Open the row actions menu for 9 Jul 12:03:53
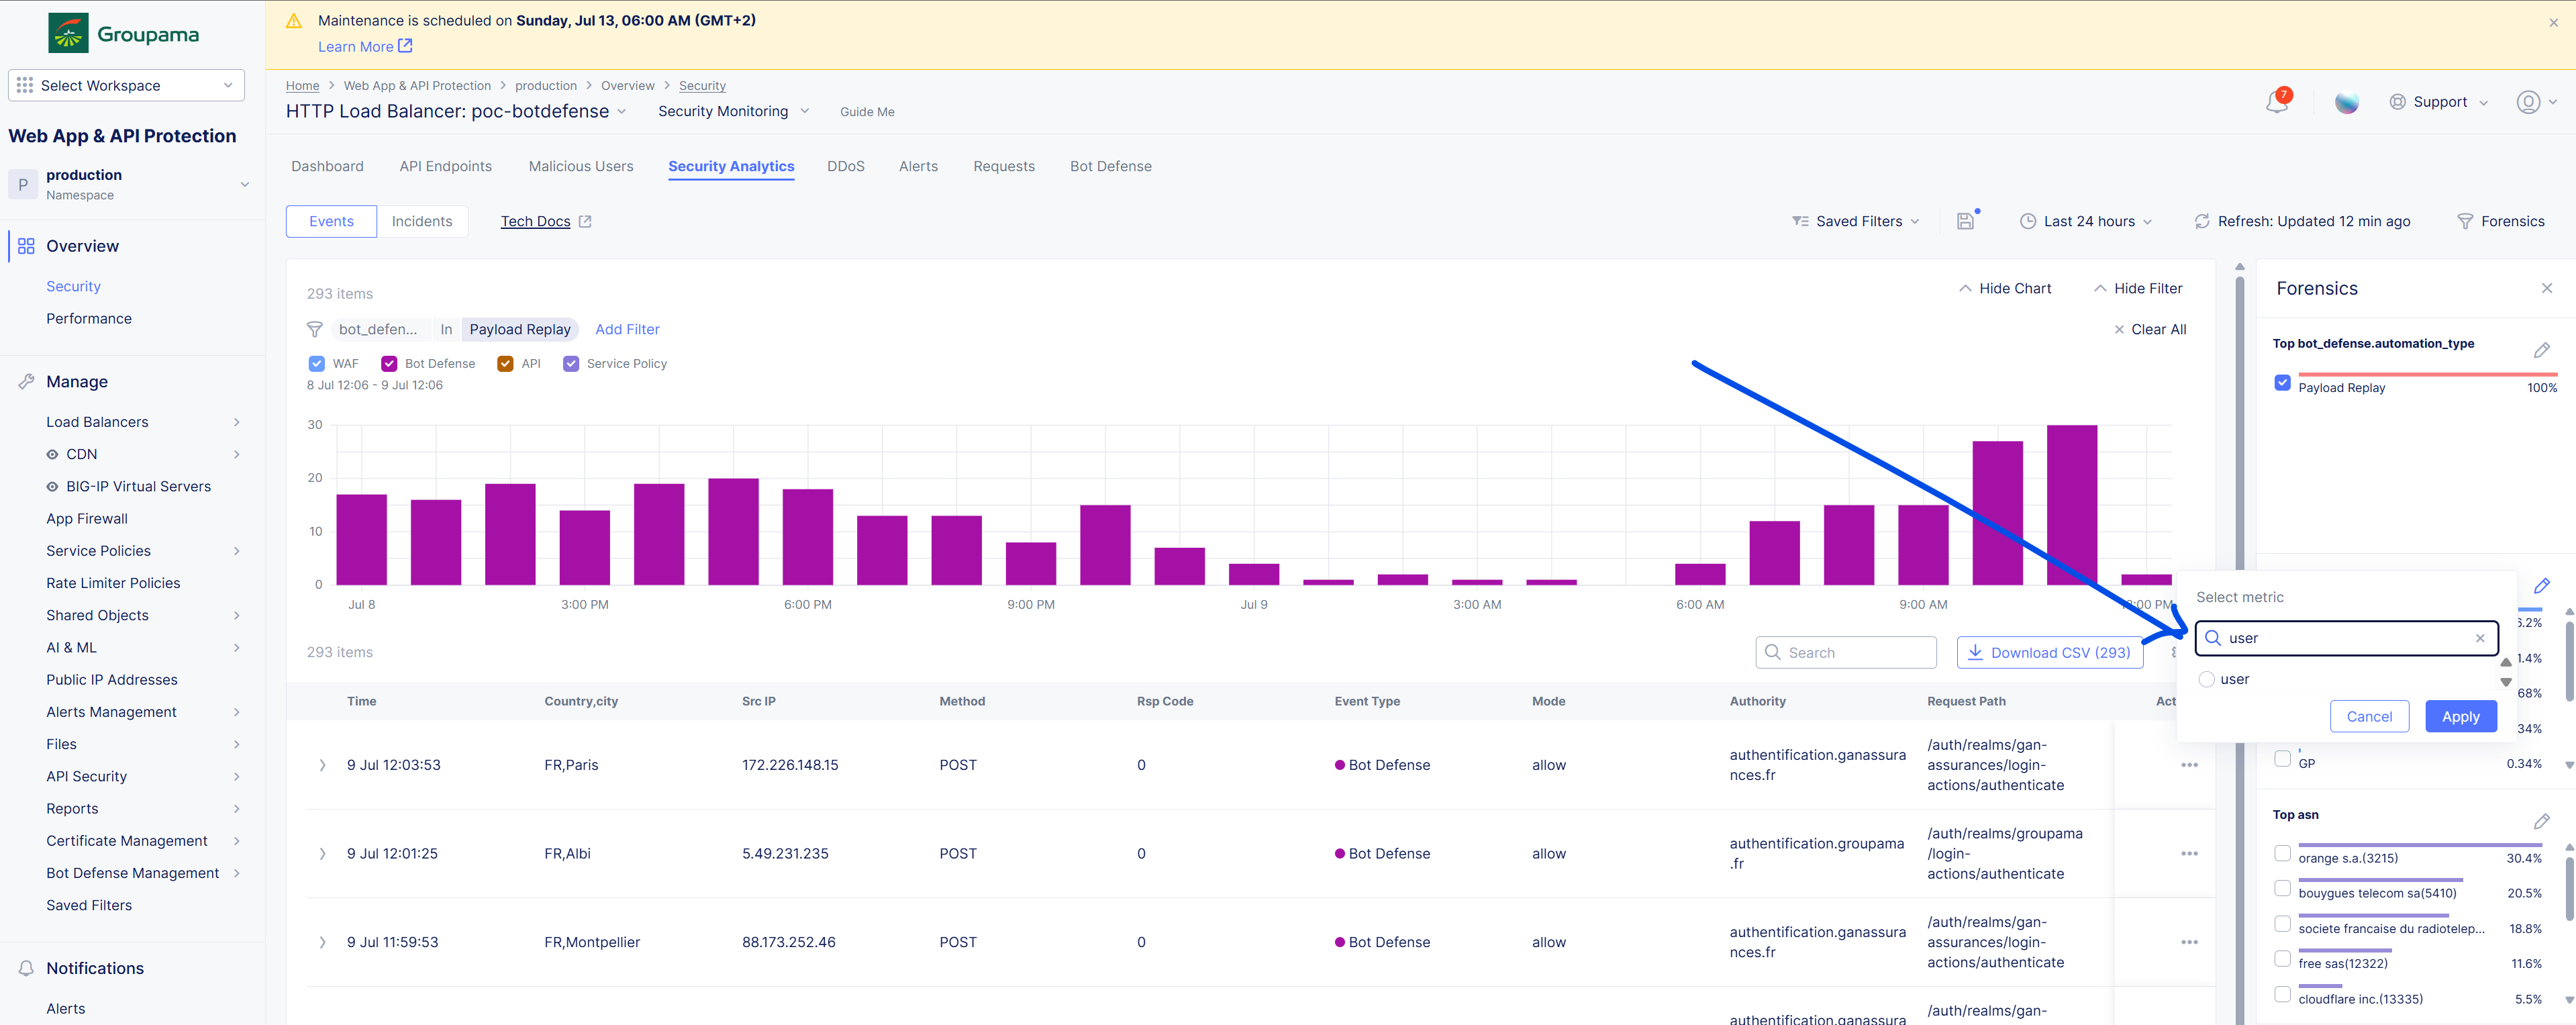Image resolution: width=2576 pixels, height=1025 pixels. (x=2189, y=765)
